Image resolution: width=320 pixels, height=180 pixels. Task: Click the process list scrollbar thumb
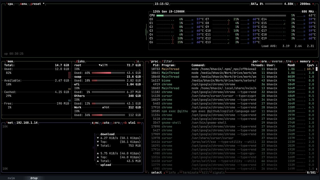click(317, 69)
